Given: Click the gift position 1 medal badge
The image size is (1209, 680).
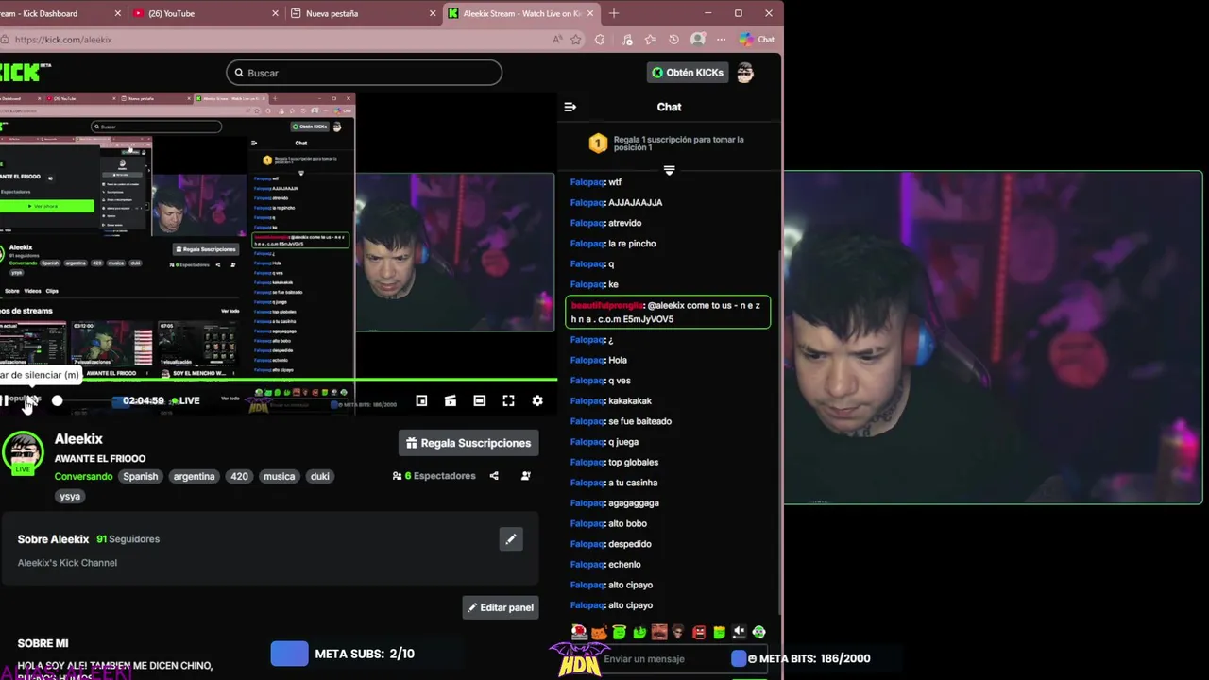Looking at the screenshot, I should [x=597, y=144].
